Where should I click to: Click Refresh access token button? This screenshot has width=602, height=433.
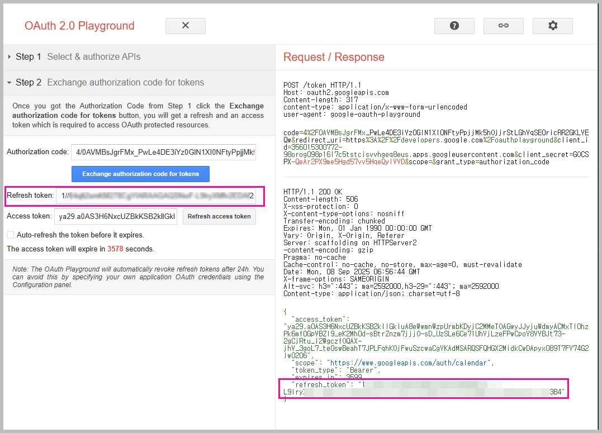219,217
